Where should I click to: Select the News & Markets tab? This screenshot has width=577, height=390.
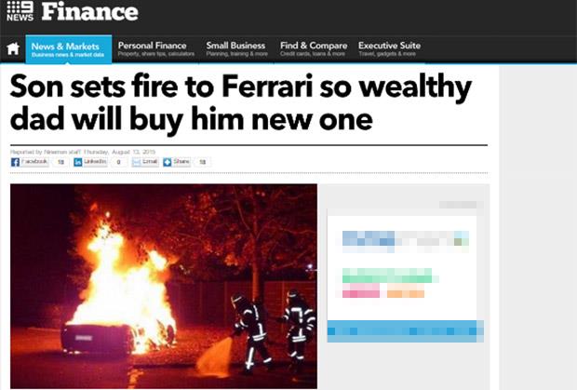tap(69, 49)
